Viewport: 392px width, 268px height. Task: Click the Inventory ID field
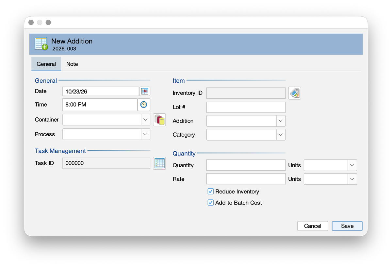246,93
